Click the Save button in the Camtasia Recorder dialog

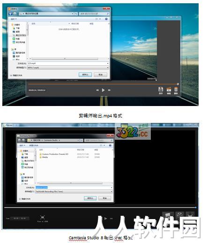click(90, 198)
